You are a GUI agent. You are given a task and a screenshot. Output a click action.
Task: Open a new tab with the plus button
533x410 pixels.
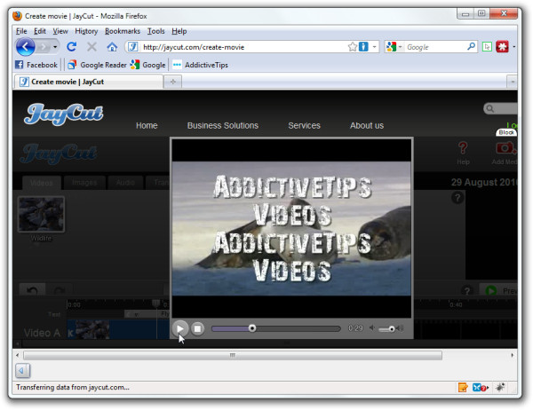point(172,82)
